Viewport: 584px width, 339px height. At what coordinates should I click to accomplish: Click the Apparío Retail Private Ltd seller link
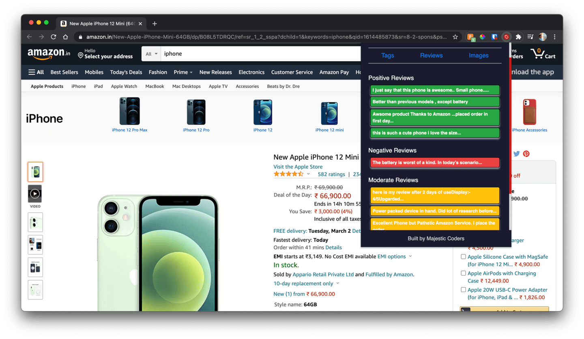323,274
